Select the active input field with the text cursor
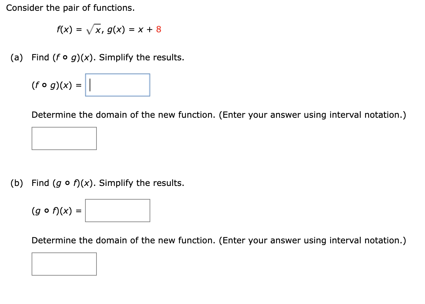The image size is (425, 304). pos(117,85)
